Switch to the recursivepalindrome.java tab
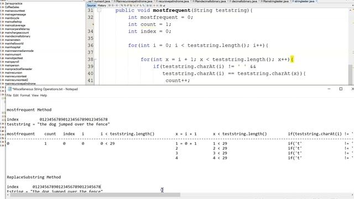 tap(173, 1)
